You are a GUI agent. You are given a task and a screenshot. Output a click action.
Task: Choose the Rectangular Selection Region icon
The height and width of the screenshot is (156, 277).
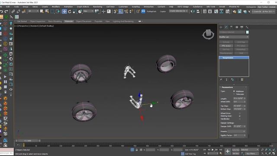(52, 12)
